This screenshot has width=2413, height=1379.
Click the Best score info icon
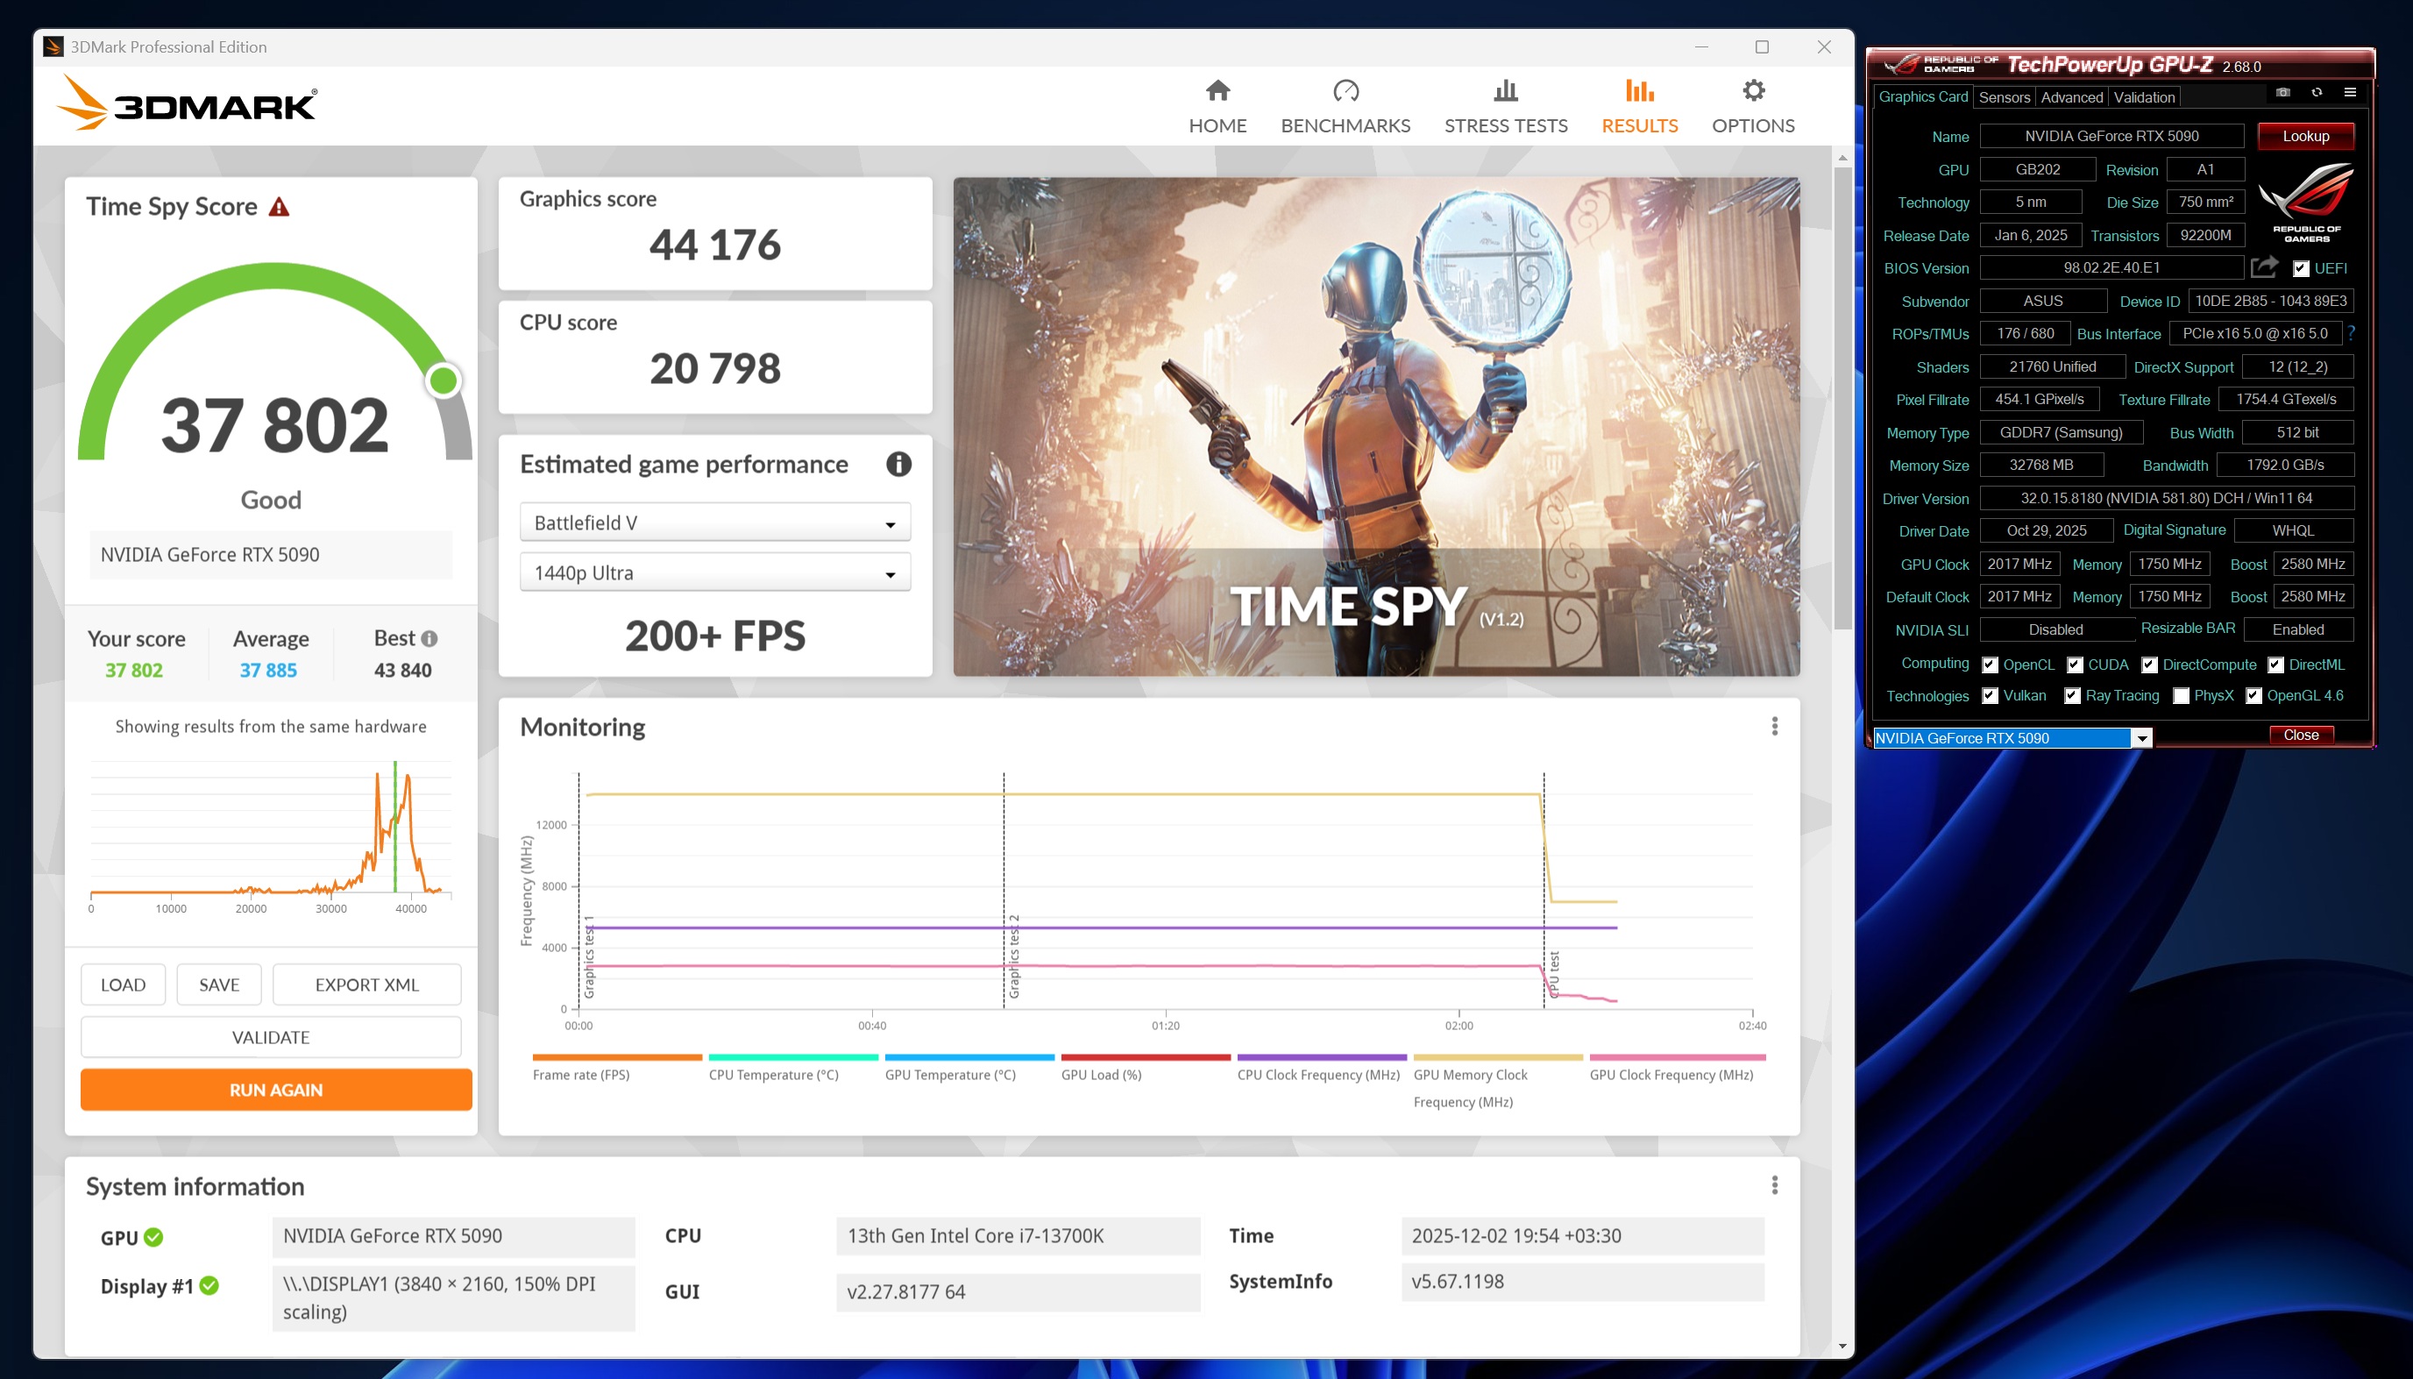(x=429, y=638)
